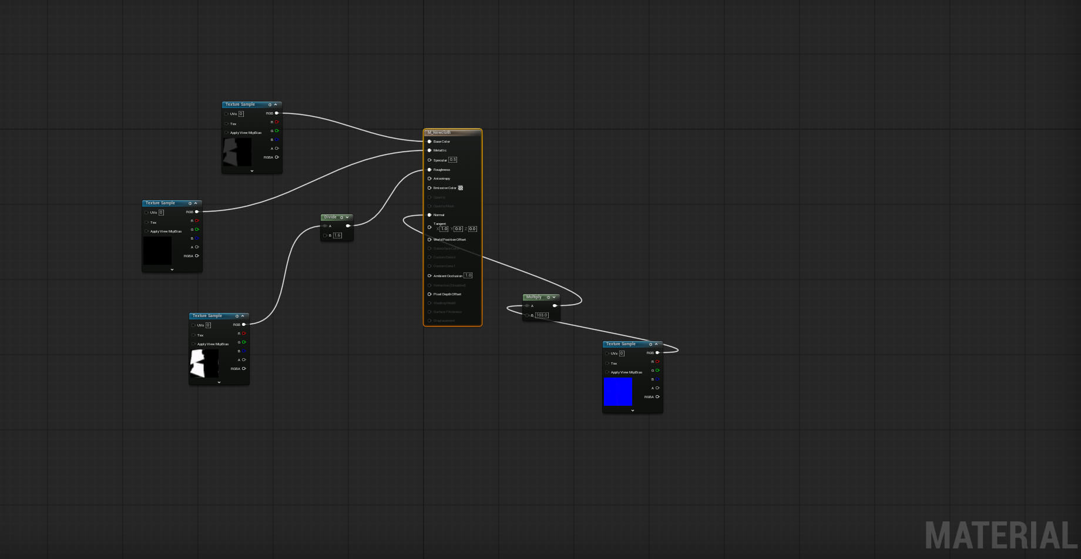
Task: Click the Specular value field 0.5
Action: pyautogui.click(x=452, y=160)
